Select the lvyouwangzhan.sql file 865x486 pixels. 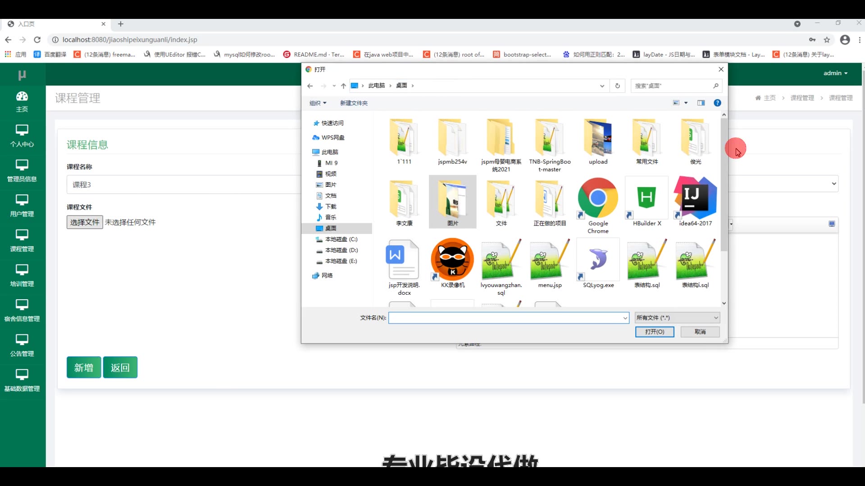(501, 268)
